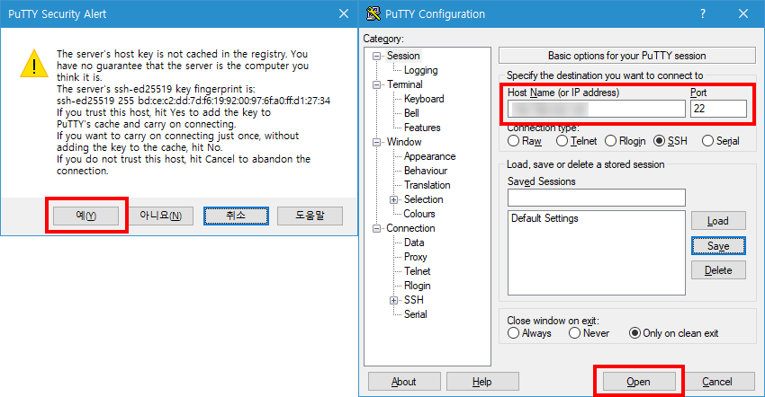Focus the Port field showing 22
This screenshot has height=397, width=765.
719,109
